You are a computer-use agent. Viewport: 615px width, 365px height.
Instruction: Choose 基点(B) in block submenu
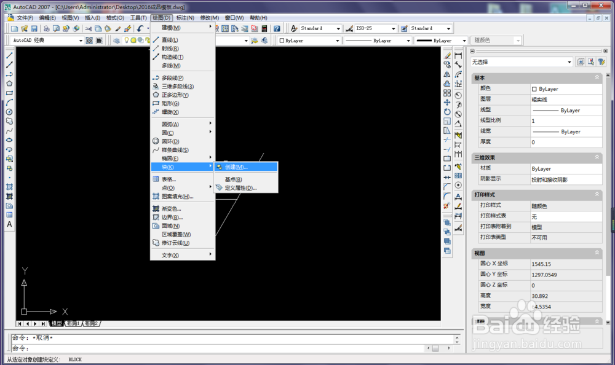click(246, 179)
